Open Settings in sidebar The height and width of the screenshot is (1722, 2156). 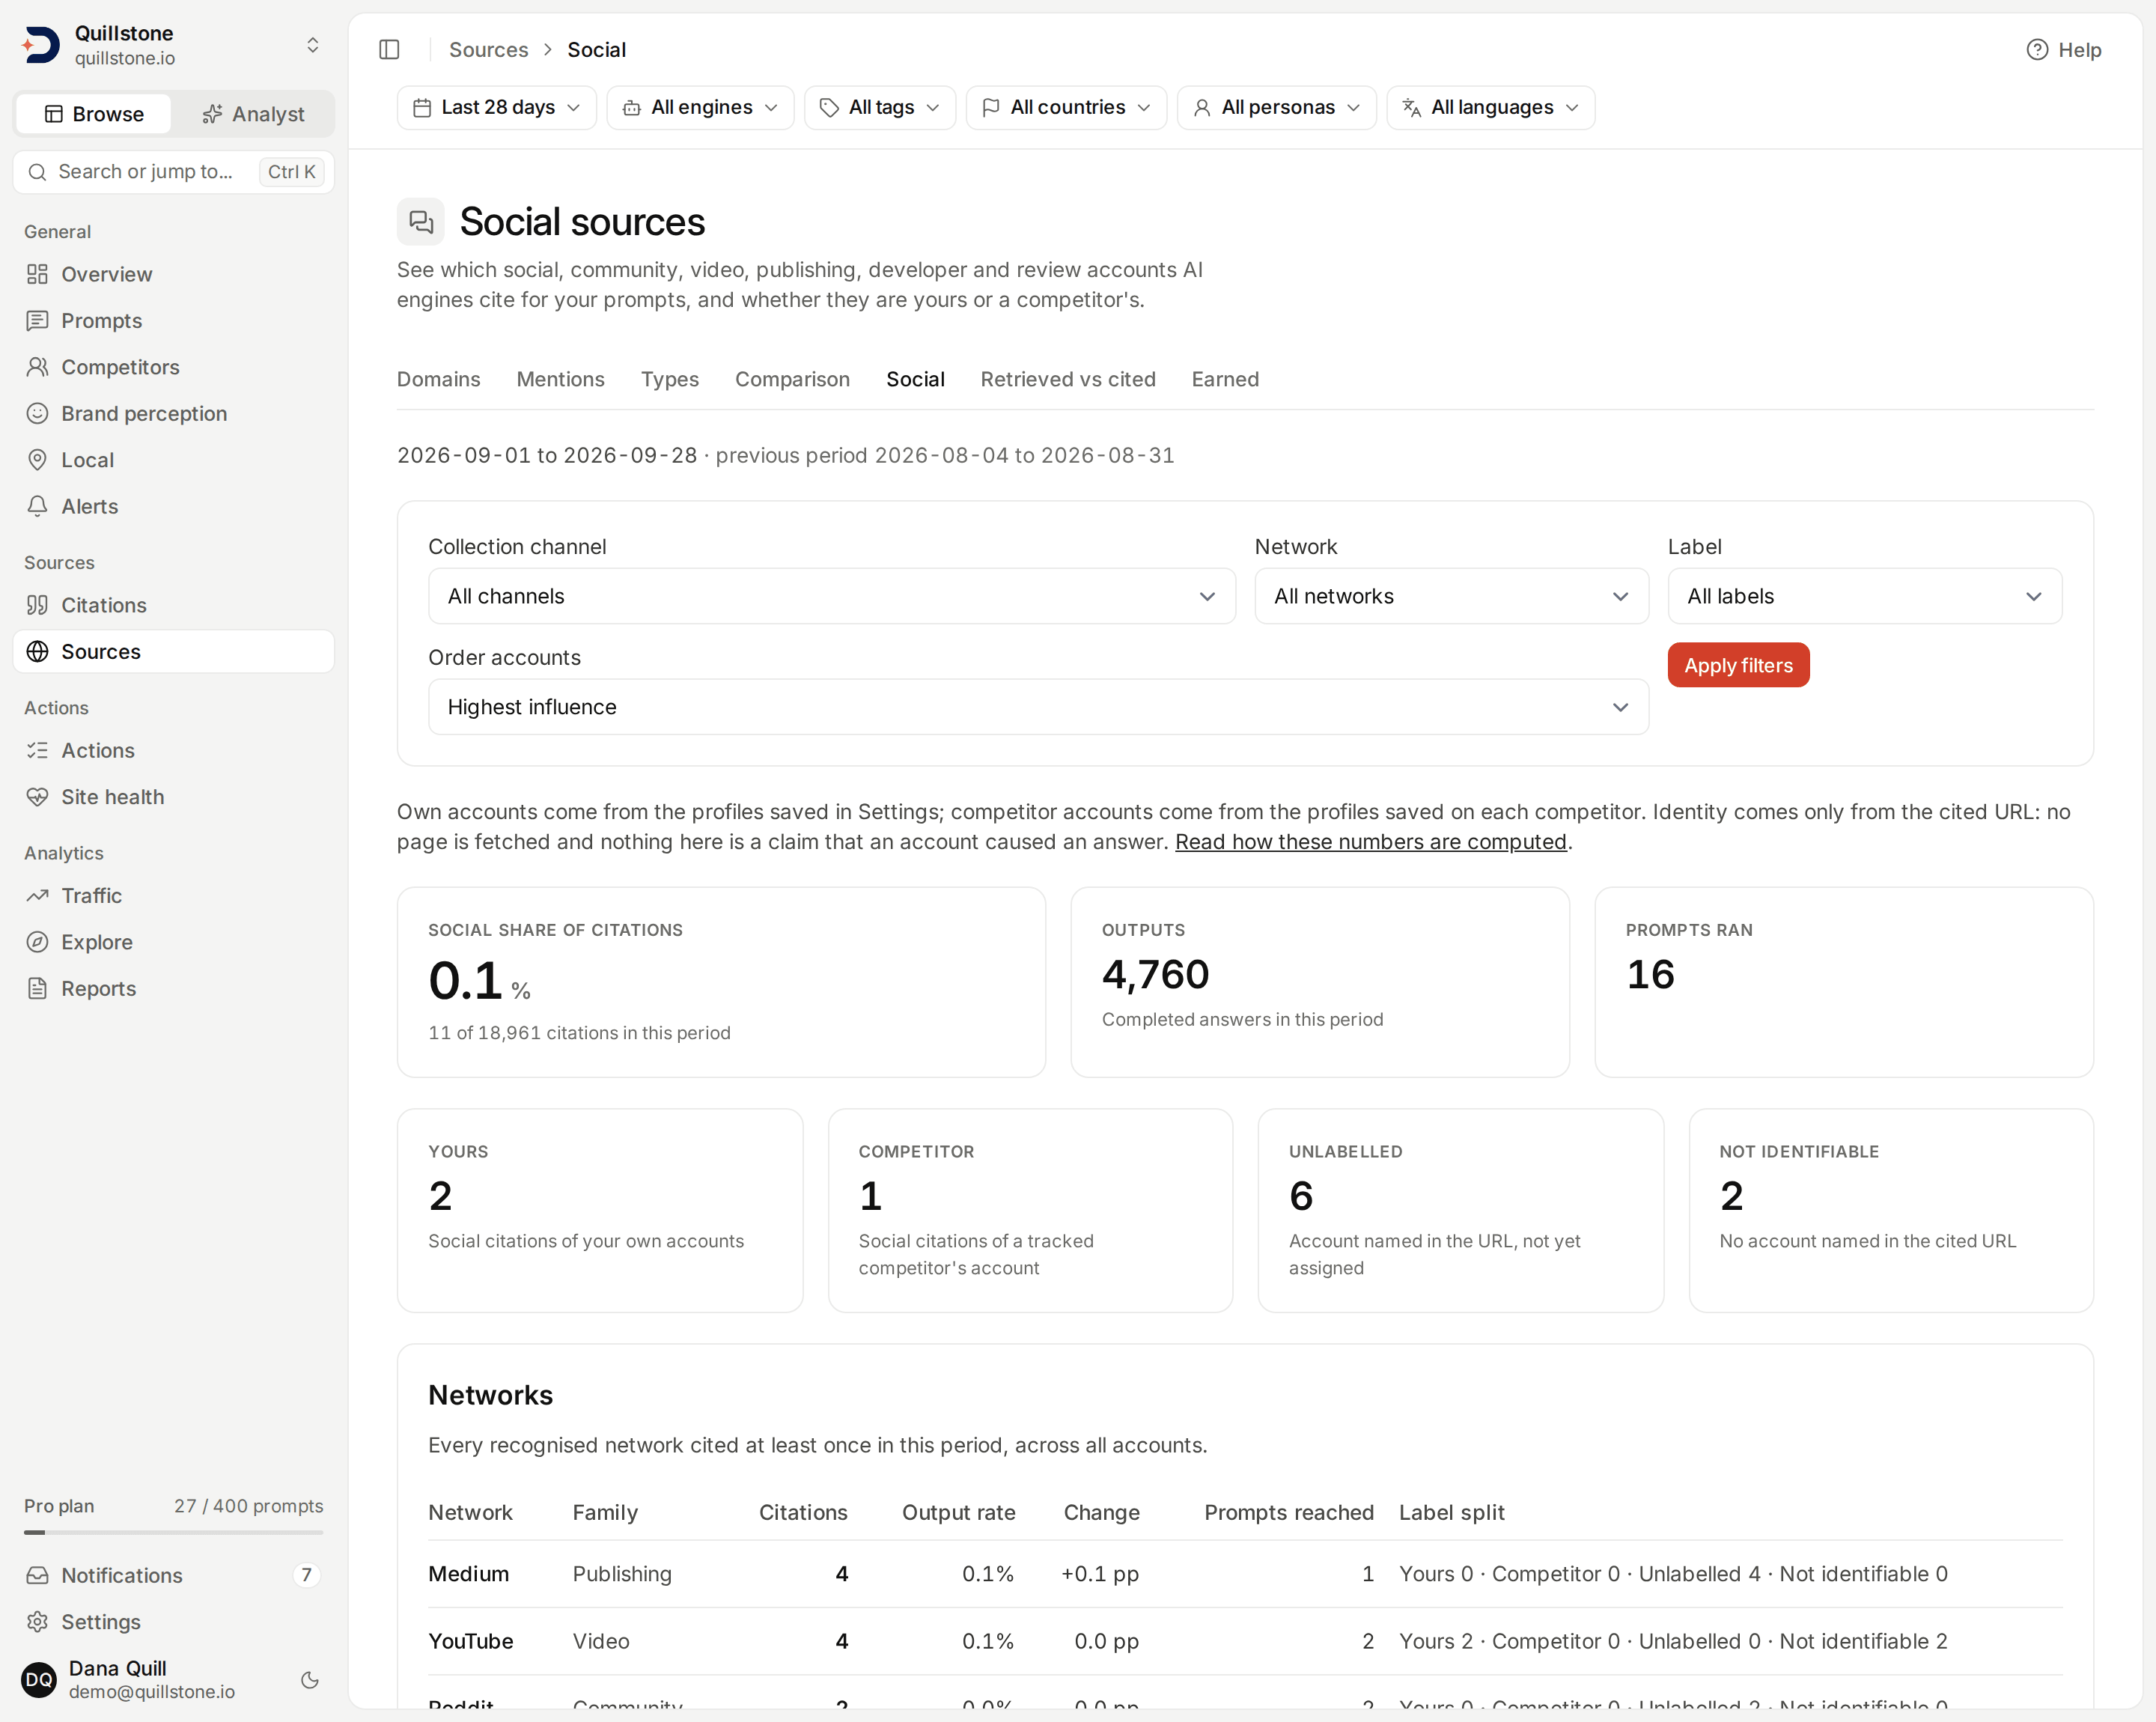(174, 1622)
